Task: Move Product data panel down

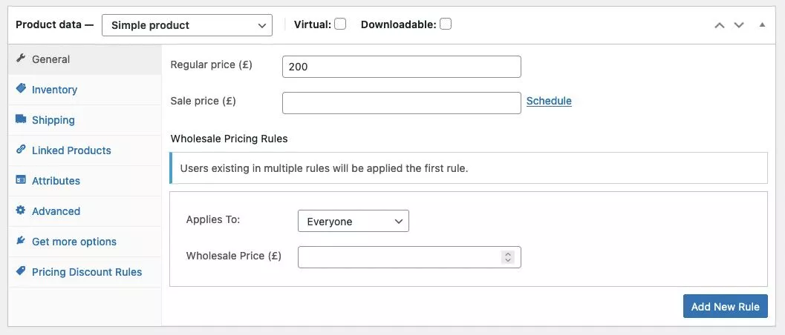Action: tap(739, 25)
